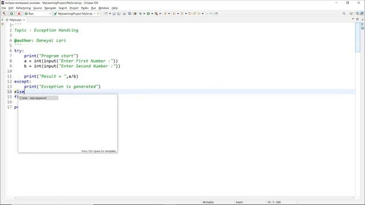Image resolution: width=365 pixels, height=205 pixels.
Task: Open the Source menu
Action: pyautogui.click(x=38, y=8)
